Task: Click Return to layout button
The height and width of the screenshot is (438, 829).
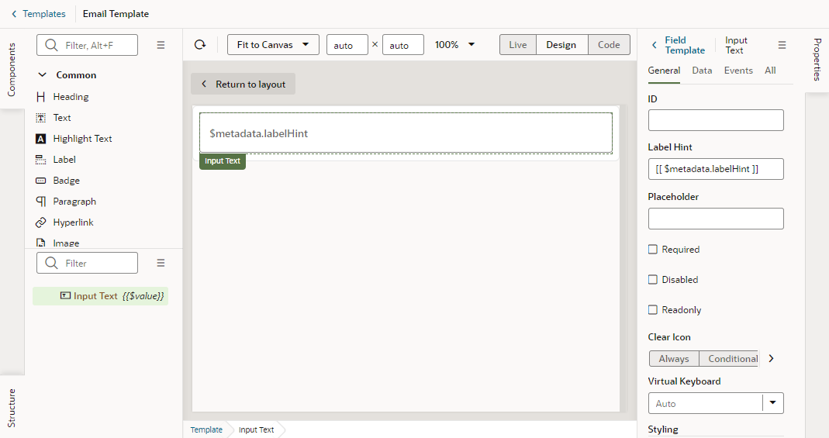Action: 244,84
